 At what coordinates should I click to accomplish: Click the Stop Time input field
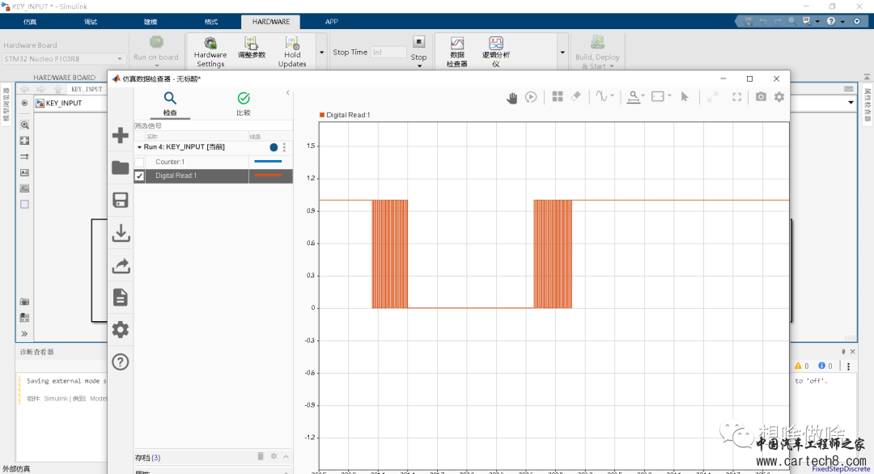[389, 53]
